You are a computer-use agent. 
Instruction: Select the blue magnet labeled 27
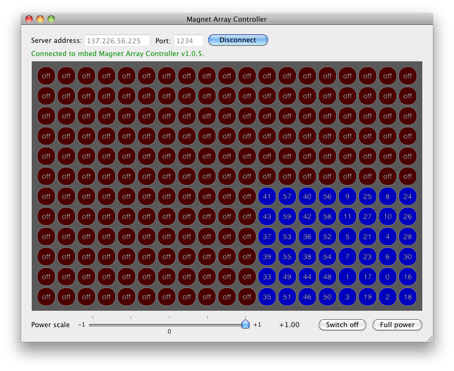[367, 216]
